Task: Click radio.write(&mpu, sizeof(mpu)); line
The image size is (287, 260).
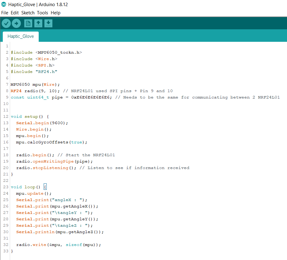Action: point(59,245)
